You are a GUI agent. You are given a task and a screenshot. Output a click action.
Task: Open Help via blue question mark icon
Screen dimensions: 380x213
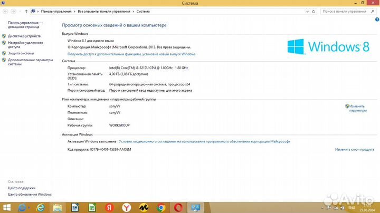[377, 20]
